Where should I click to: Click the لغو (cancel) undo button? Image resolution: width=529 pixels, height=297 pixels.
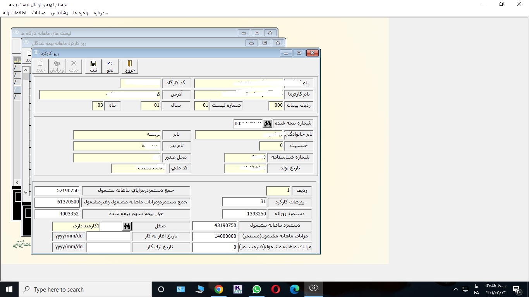[x=110, y=66]
